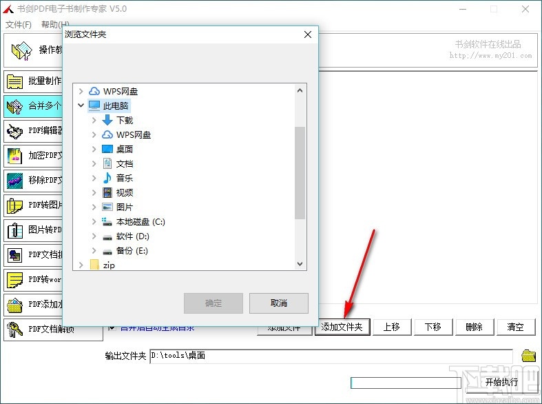Click the 本地磁盘 (C:) drive icon
This screenshot has height=404, width=542.
point(107,222)
